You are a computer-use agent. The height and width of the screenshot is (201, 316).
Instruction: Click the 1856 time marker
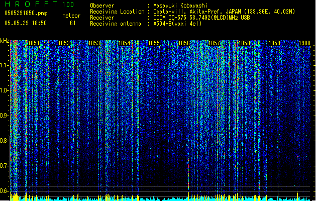pyautogui.click(x=184, y=43)
